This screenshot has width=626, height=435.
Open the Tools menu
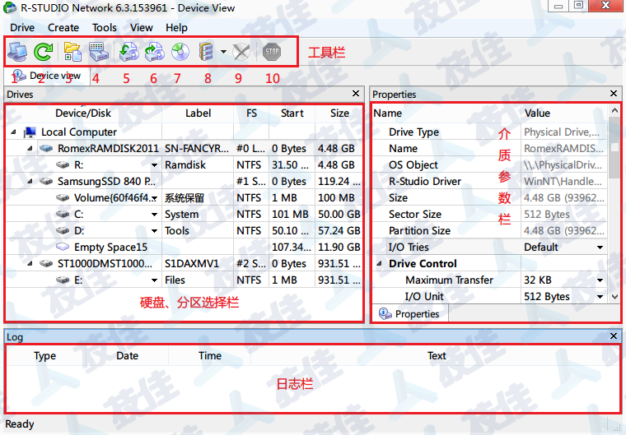[x=105, y=27]
